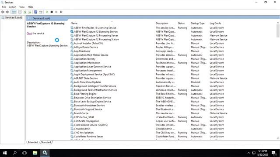Sort by the Description column header

(x=162, y=23)
